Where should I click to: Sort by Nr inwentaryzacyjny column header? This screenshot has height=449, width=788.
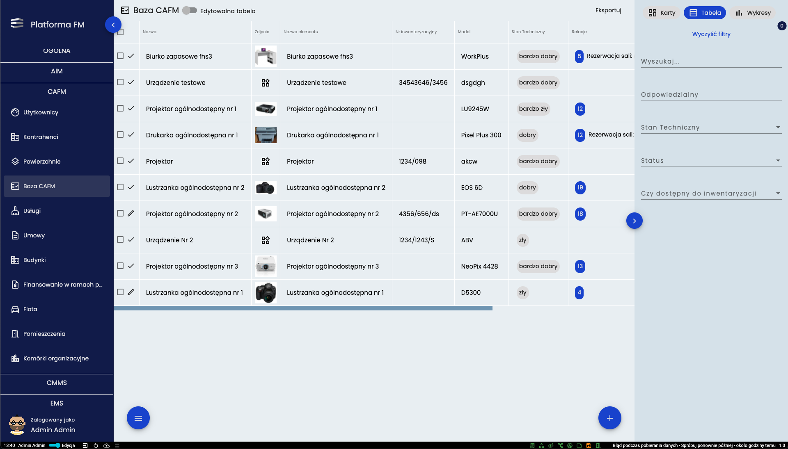(416, 32)
